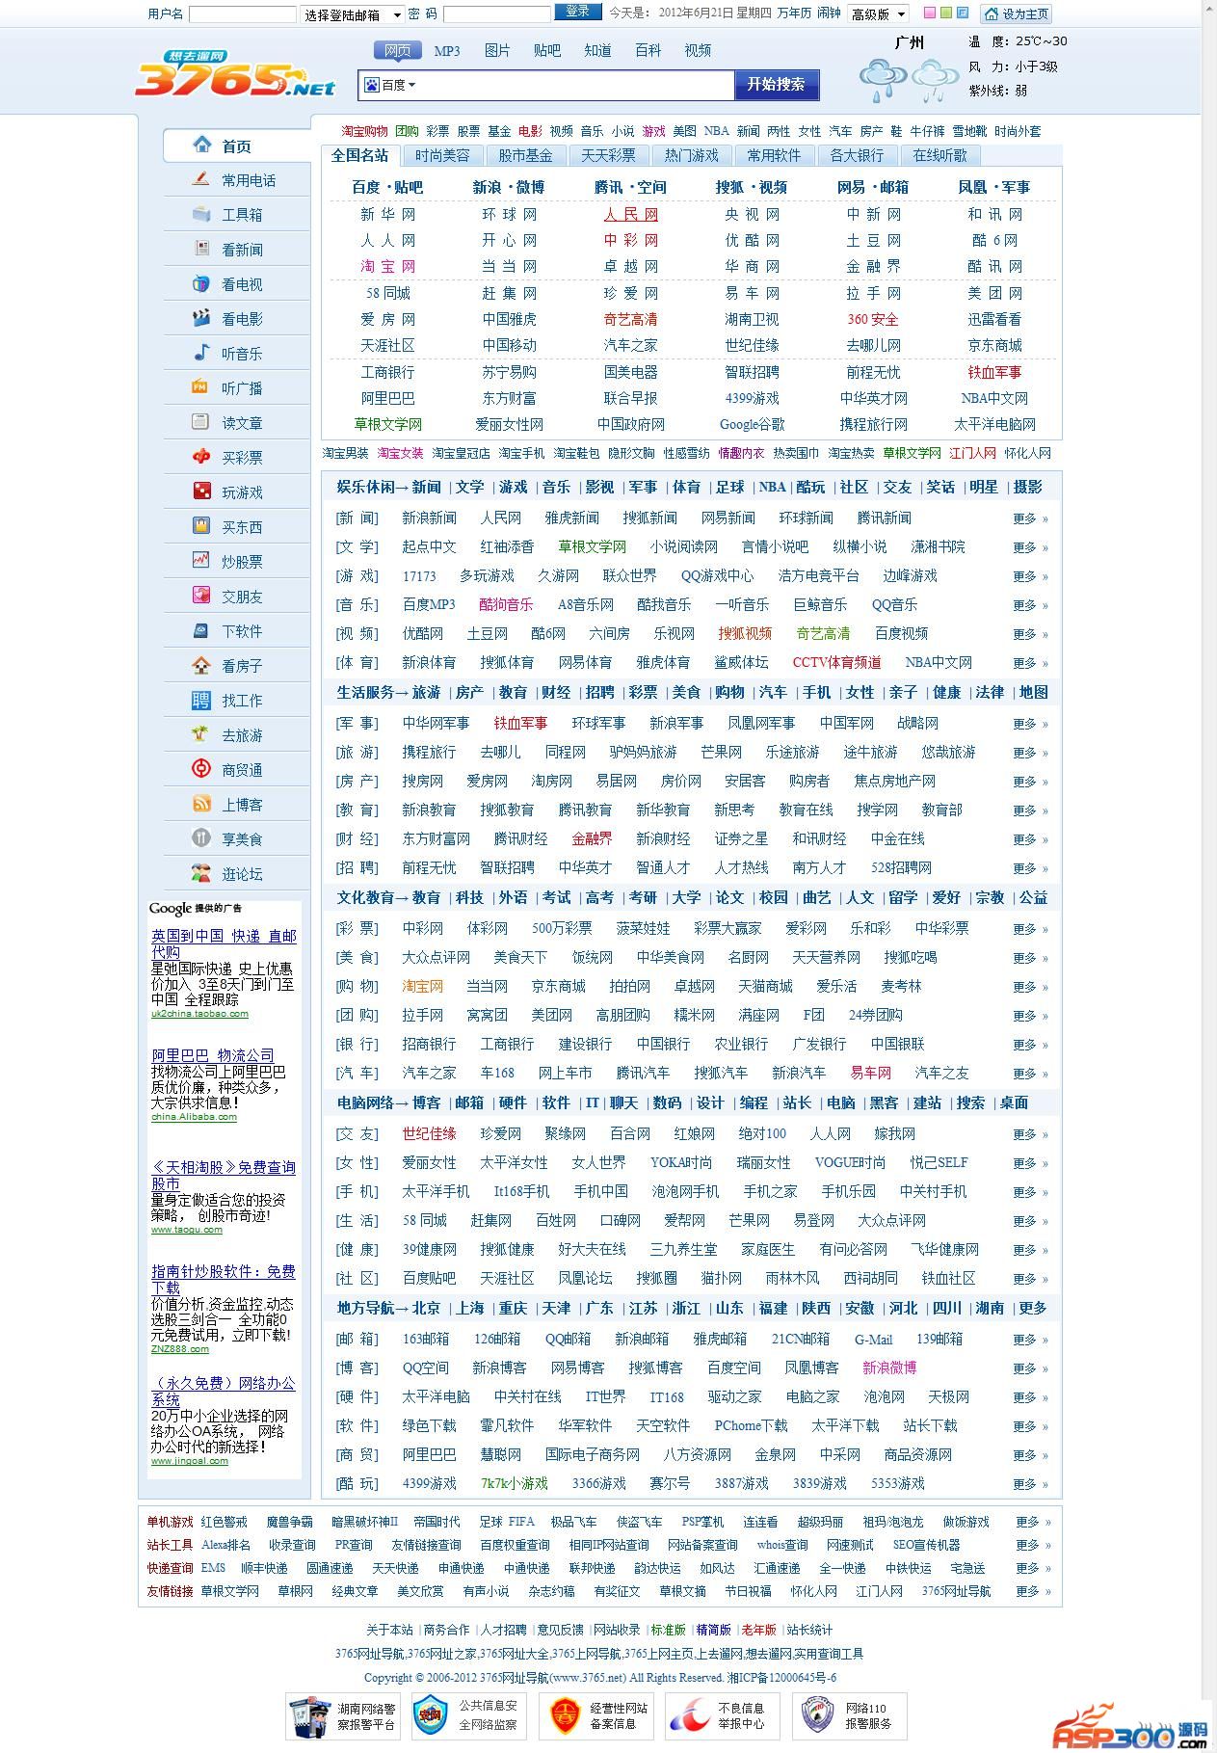The image size is (1217, 1753).
Task: Open the 买彩票 lottery icon
Action: 200,457
